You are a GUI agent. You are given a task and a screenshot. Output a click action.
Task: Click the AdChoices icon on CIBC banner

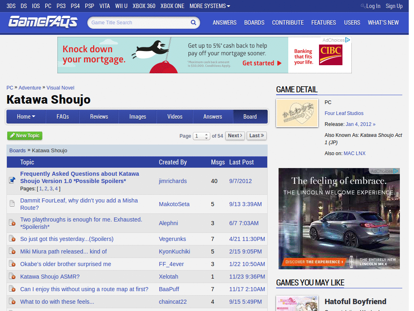pyautogui.click(x=347, y=40)
